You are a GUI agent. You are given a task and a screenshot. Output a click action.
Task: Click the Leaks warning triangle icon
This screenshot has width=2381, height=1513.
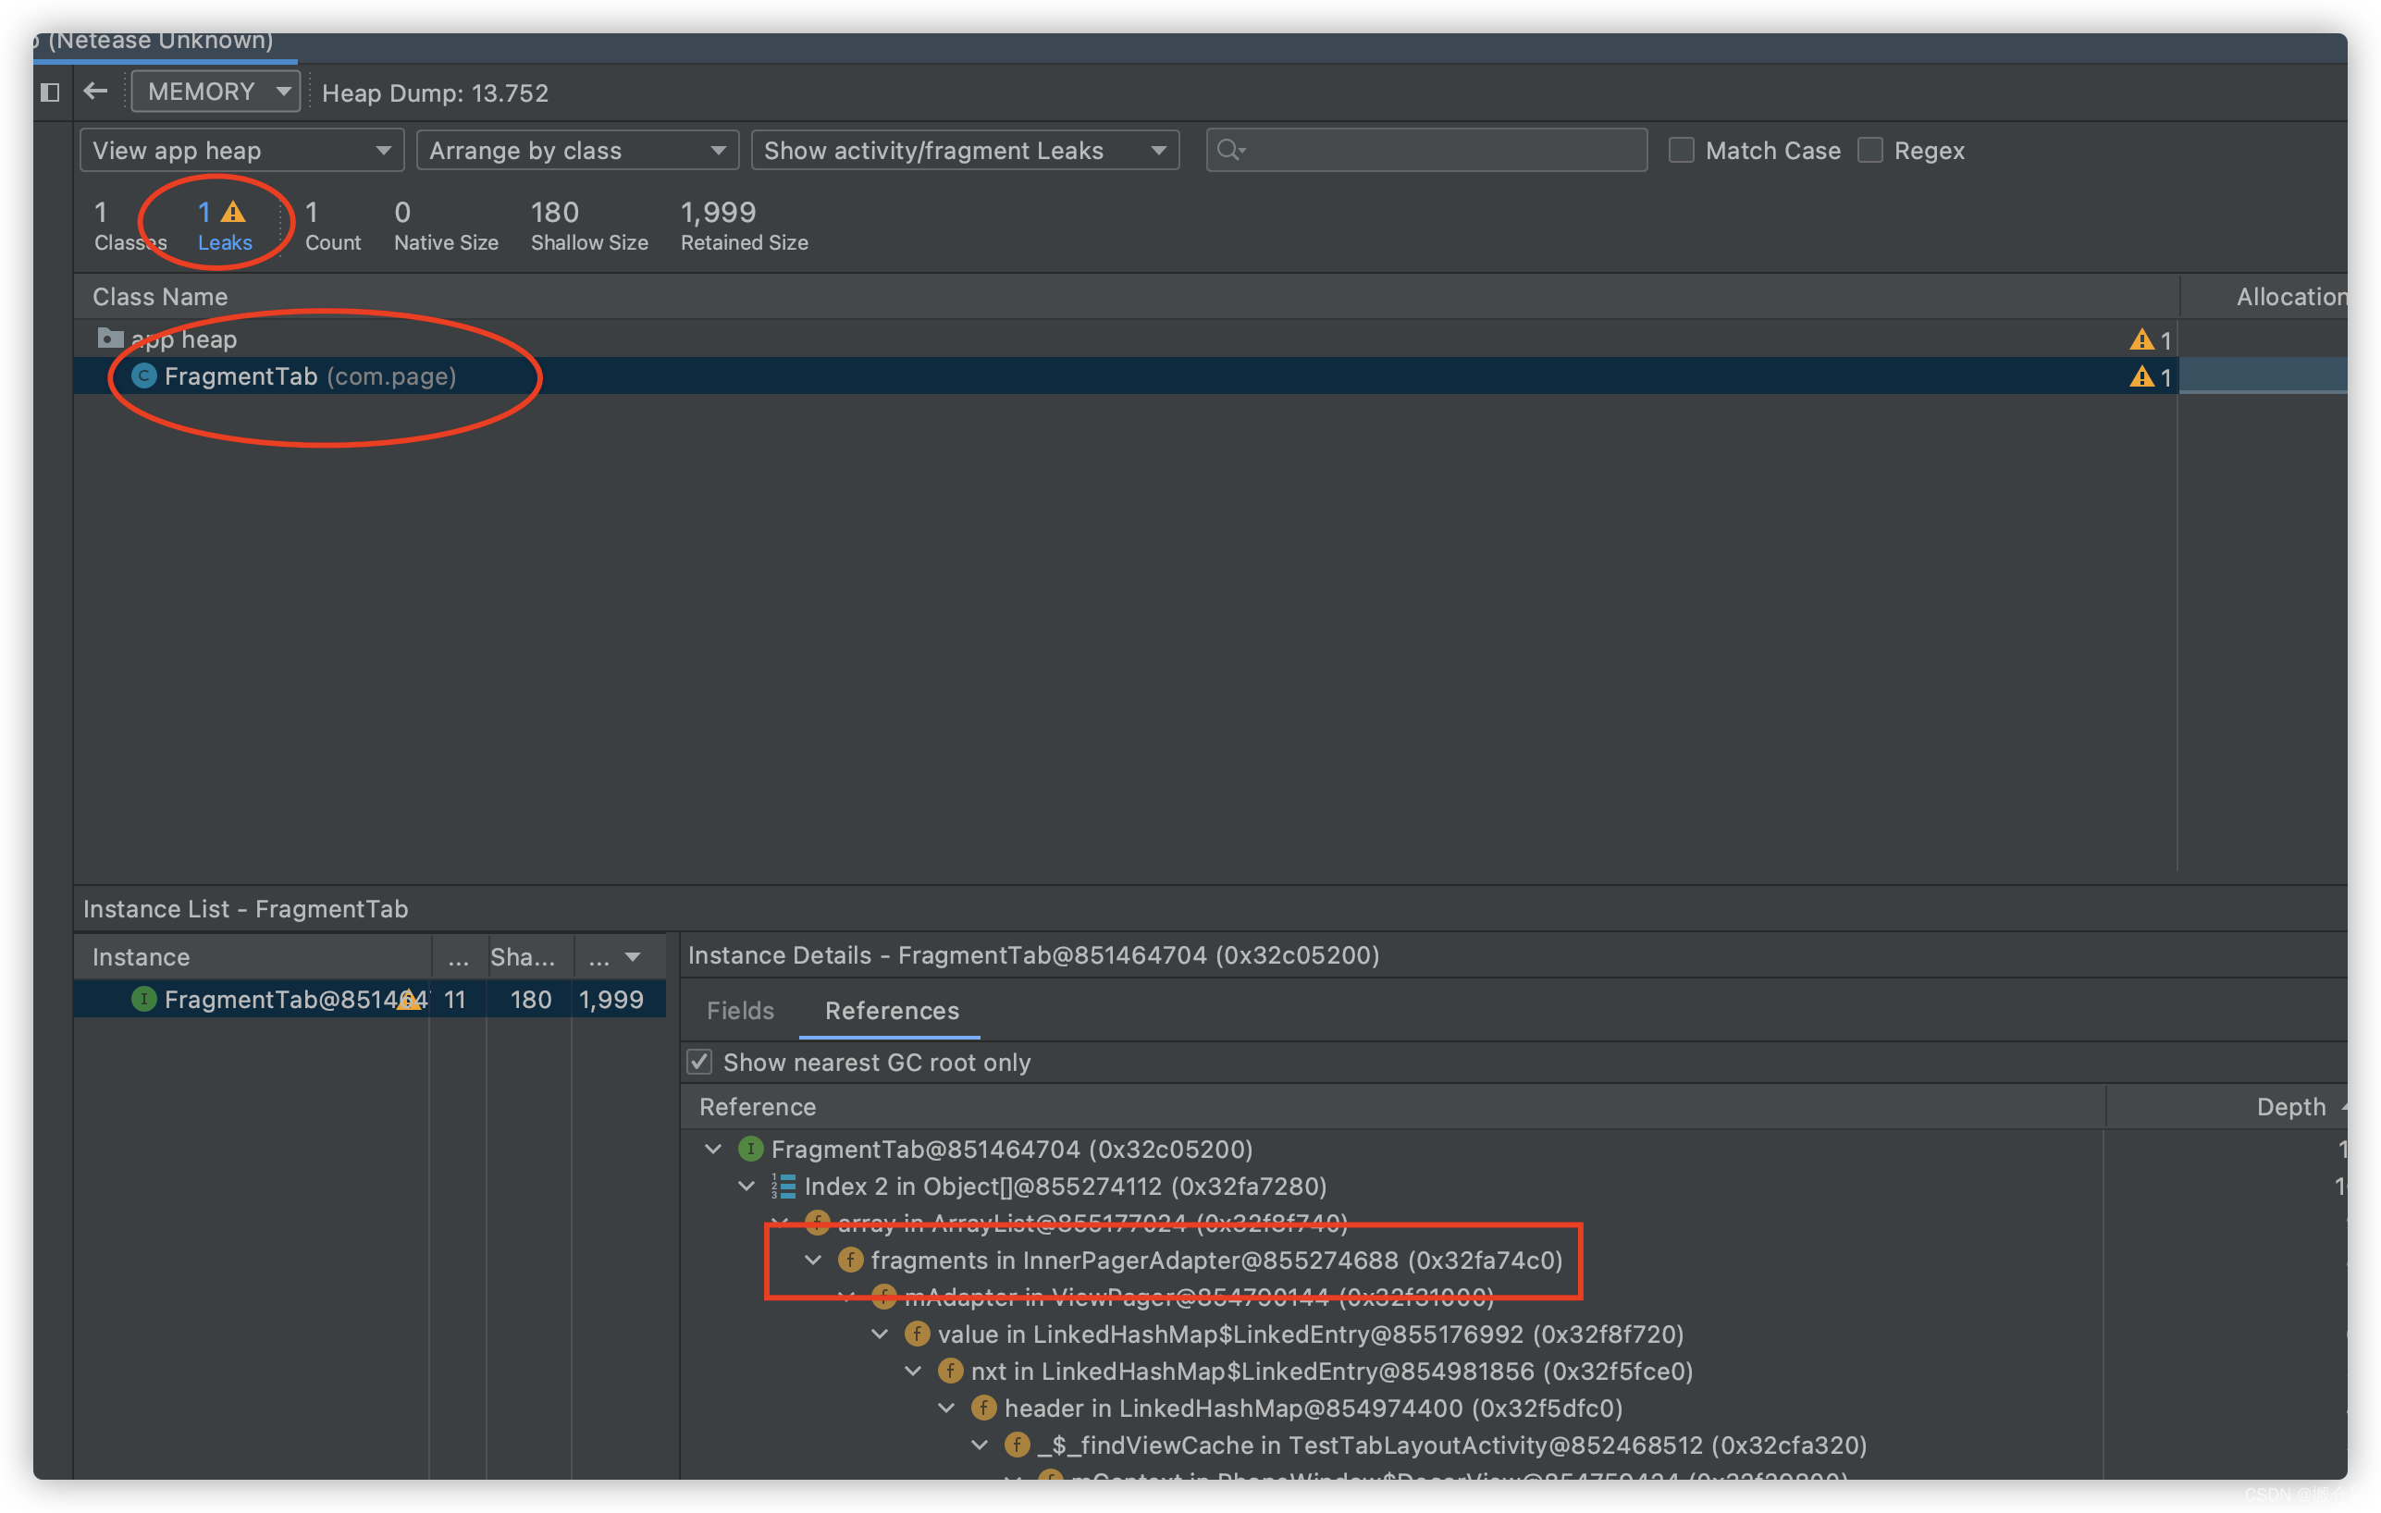[x=232, y=212]
